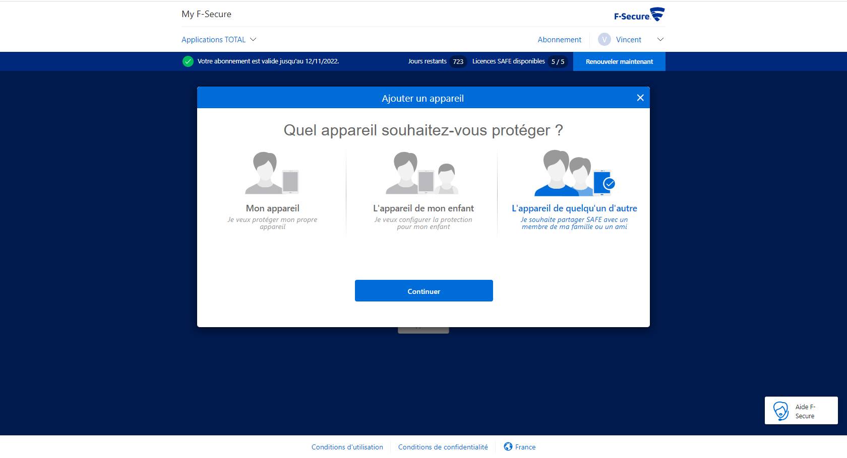The width and height of the screenshot is (847, 458).
Task: Click 'Votre abonnement est valide' status text
Action: 268,61
